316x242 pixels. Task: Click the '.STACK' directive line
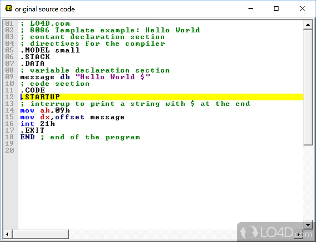(35, 57)
